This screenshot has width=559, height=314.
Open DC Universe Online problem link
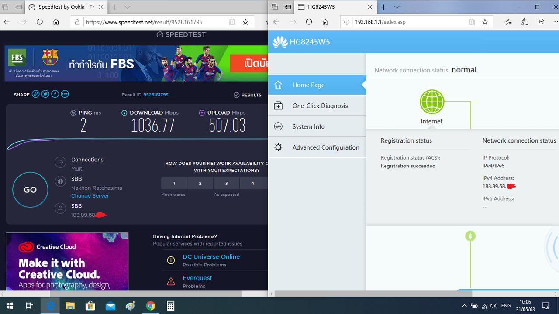point(211,257)
